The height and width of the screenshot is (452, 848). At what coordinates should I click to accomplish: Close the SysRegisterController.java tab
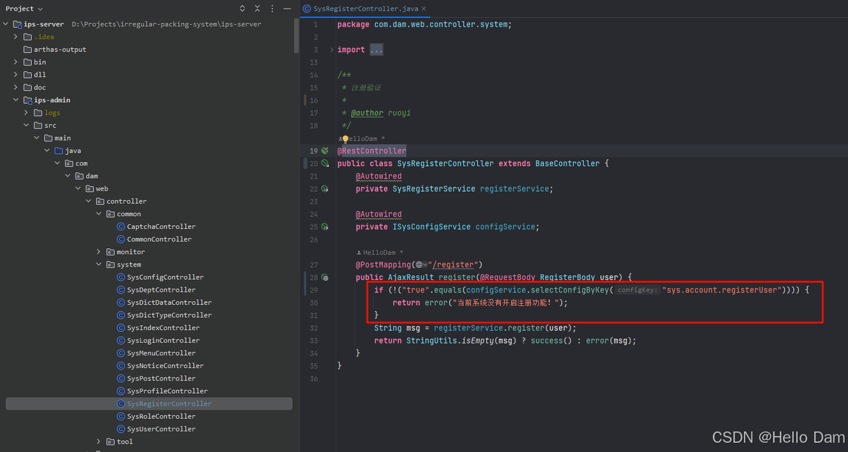click(x=423, y=9)
